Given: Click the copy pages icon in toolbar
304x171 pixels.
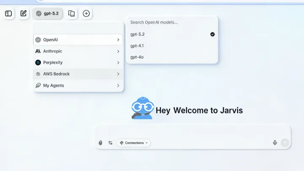Looking at the screenshot, I should coord(71,14).
